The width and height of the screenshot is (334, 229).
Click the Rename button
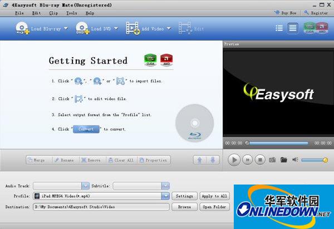coord(66,160)
